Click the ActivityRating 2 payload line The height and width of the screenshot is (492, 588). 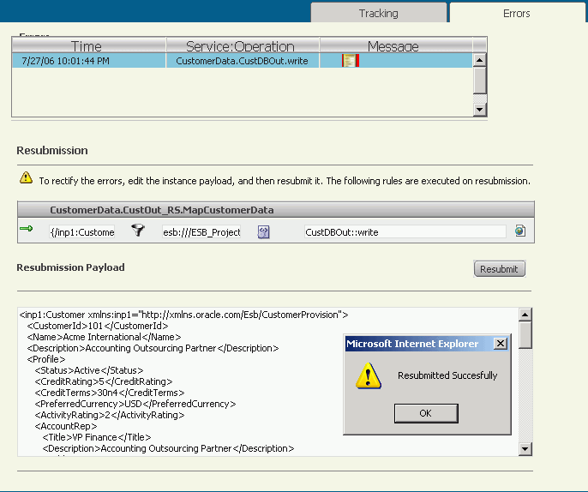[110, 415]
